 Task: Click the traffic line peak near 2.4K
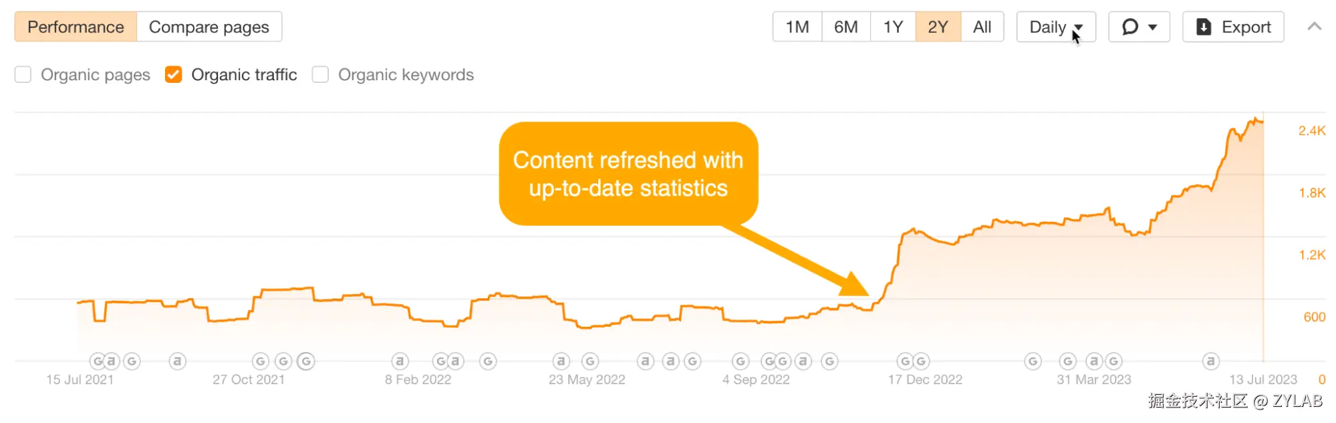[1253, 120]
